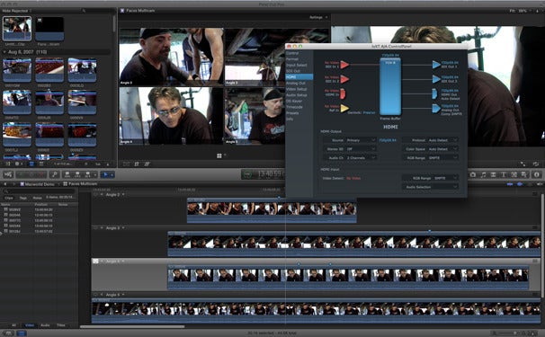Screen dimensions: 545x337
Task: Click the SDI Out 1 blue arrow
Action: point(436,65)
